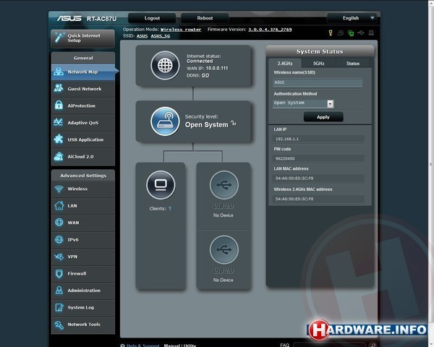434x347 pixels.
Task: Click the LAN MAC address value field
Action: click(318, 179)
